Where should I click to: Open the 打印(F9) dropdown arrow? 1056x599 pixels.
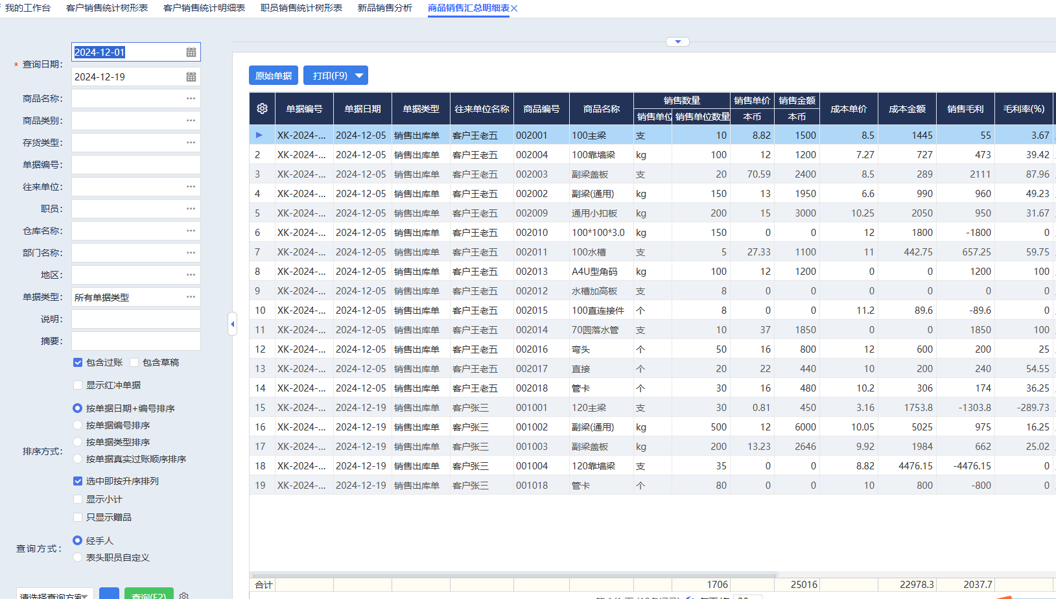point(359,75)
